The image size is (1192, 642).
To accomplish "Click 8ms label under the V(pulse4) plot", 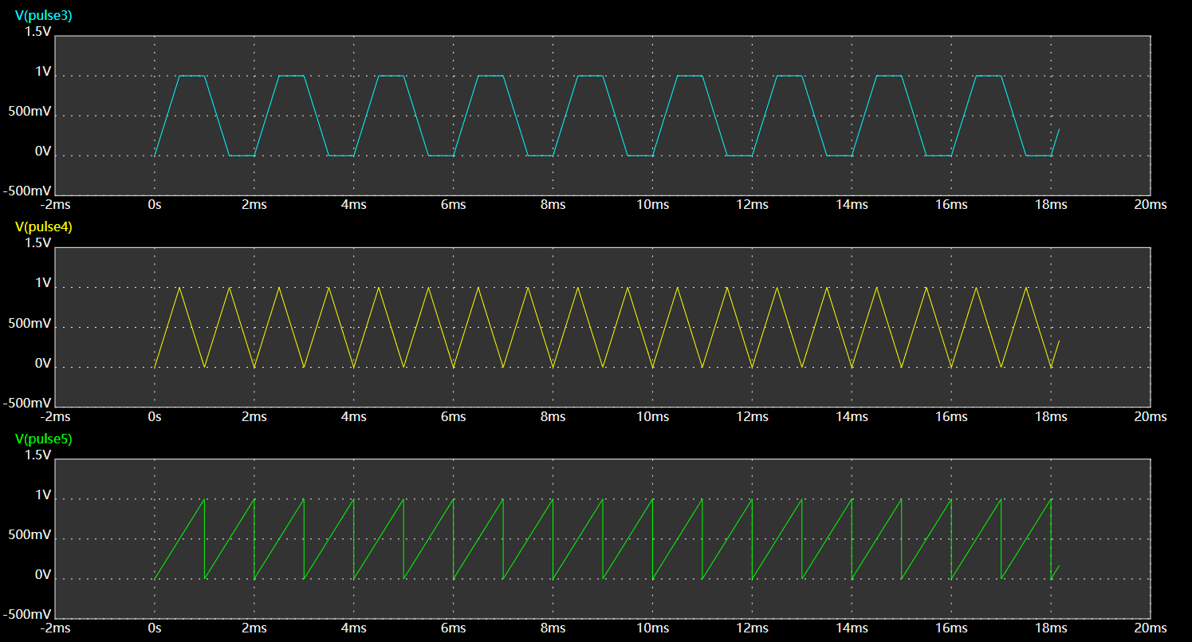I will pos(553,416).
